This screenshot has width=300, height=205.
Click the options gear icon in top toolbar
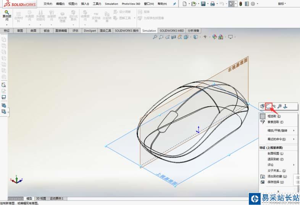pos(253,4)
